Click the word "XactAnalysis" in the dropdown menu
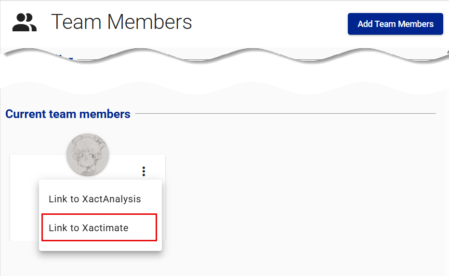Viewport: 449px width, 276px height. point(111,199)
